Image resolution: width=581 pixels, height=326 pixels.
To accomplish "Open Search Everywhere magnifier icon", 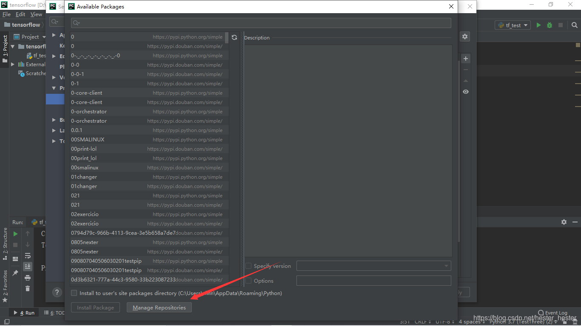I will 575,25.
